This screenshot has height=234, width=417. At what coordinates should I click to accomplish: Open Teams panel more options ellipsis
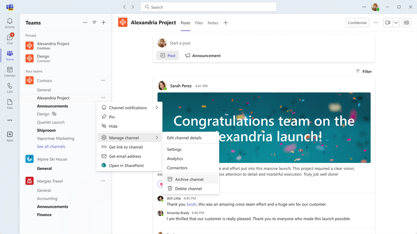pos(85,22)
